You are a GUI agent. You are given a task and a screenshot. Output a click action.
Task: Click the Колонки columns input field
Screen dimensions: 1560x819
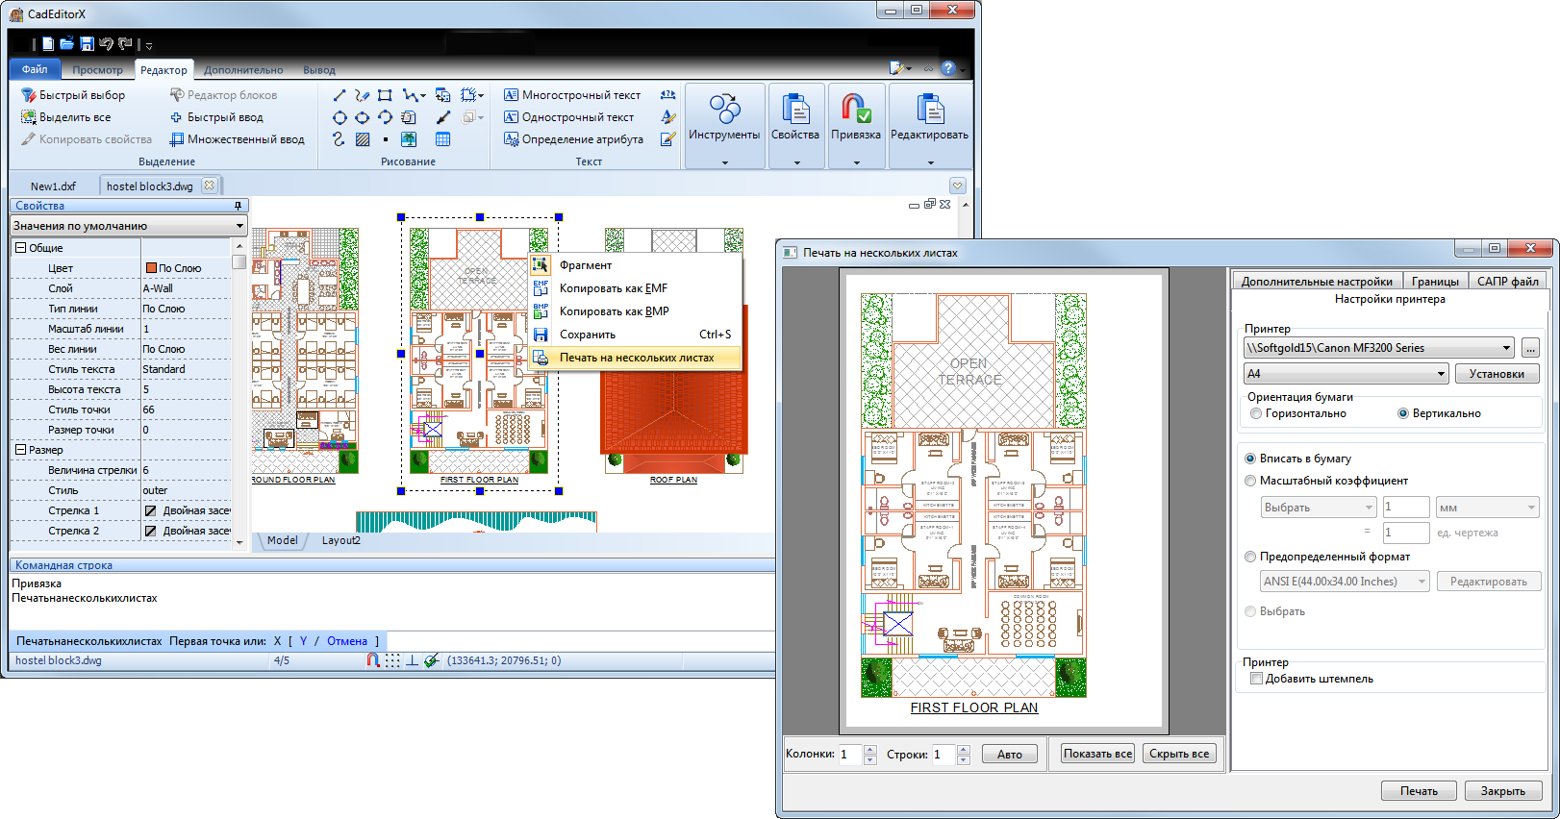(850, 755)
